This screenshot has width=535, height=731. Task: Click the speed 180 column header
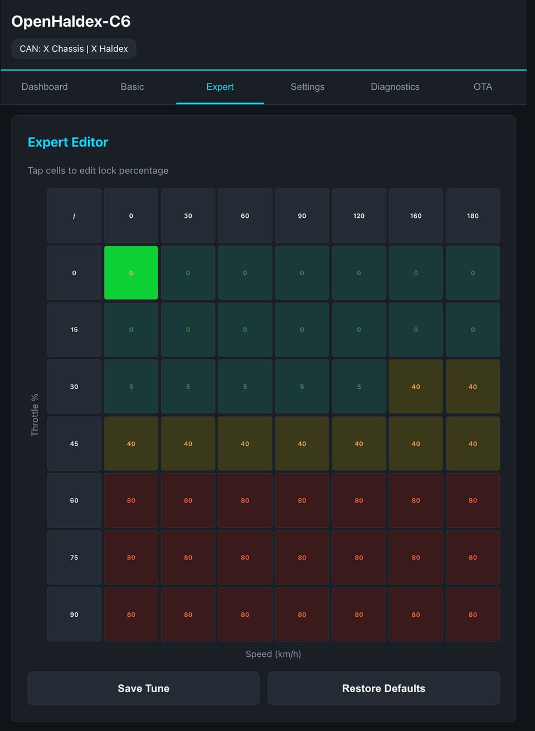pyautogui.click(x=473, y=216)
